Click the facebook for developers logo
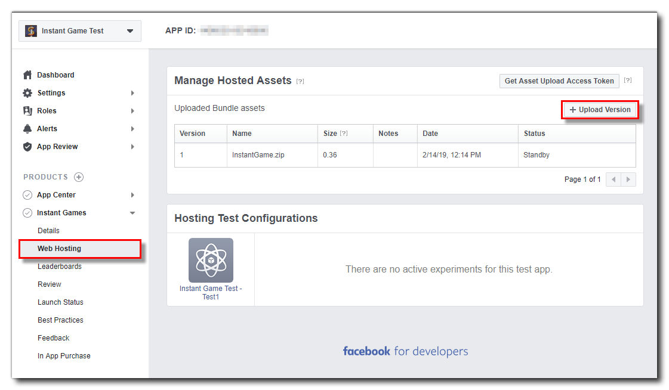The image size is (669, 390). coord(405,351)
